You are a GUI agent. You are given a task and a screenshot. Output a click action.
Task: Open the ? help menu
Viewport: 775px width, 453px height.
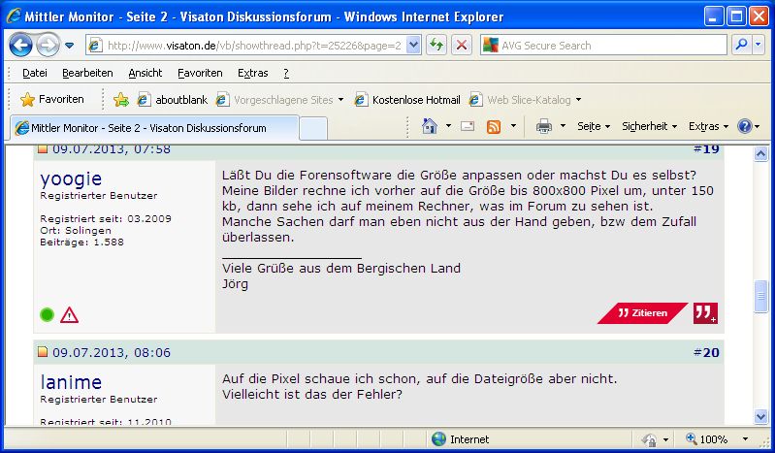point(286,73)
